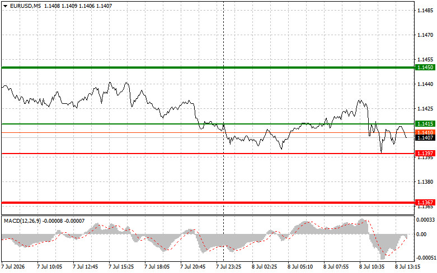Select the thick red line at 1.1367
Viewport: 437px width, 273px height.
click(x=208, y=203)
